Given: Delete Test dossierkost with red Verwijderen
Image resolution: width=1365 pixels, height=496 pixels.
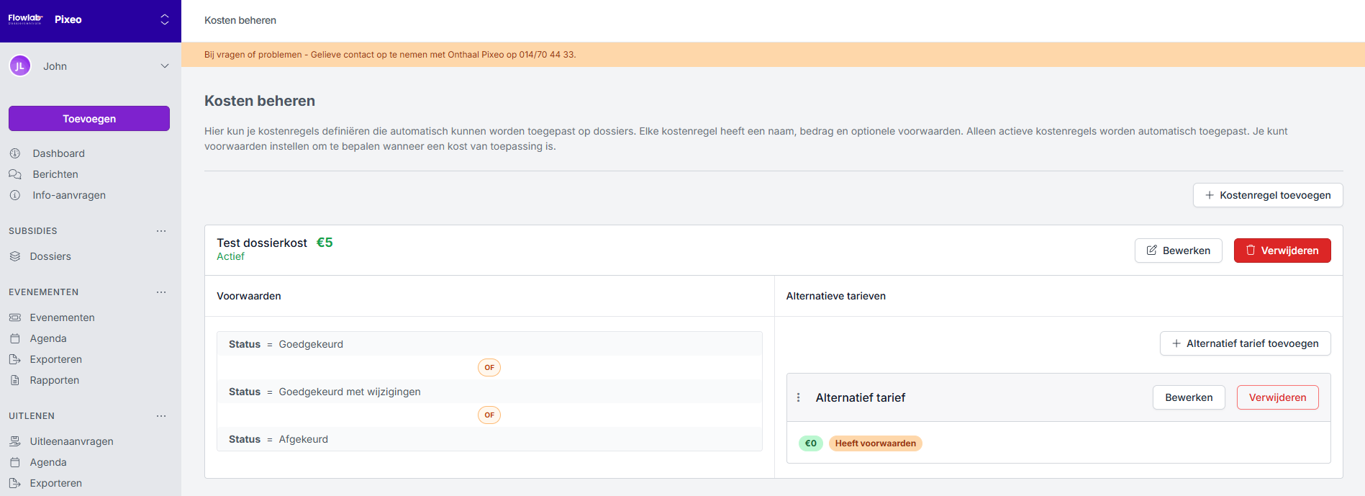Looking at the screenshot, I should click(1282, 251).
